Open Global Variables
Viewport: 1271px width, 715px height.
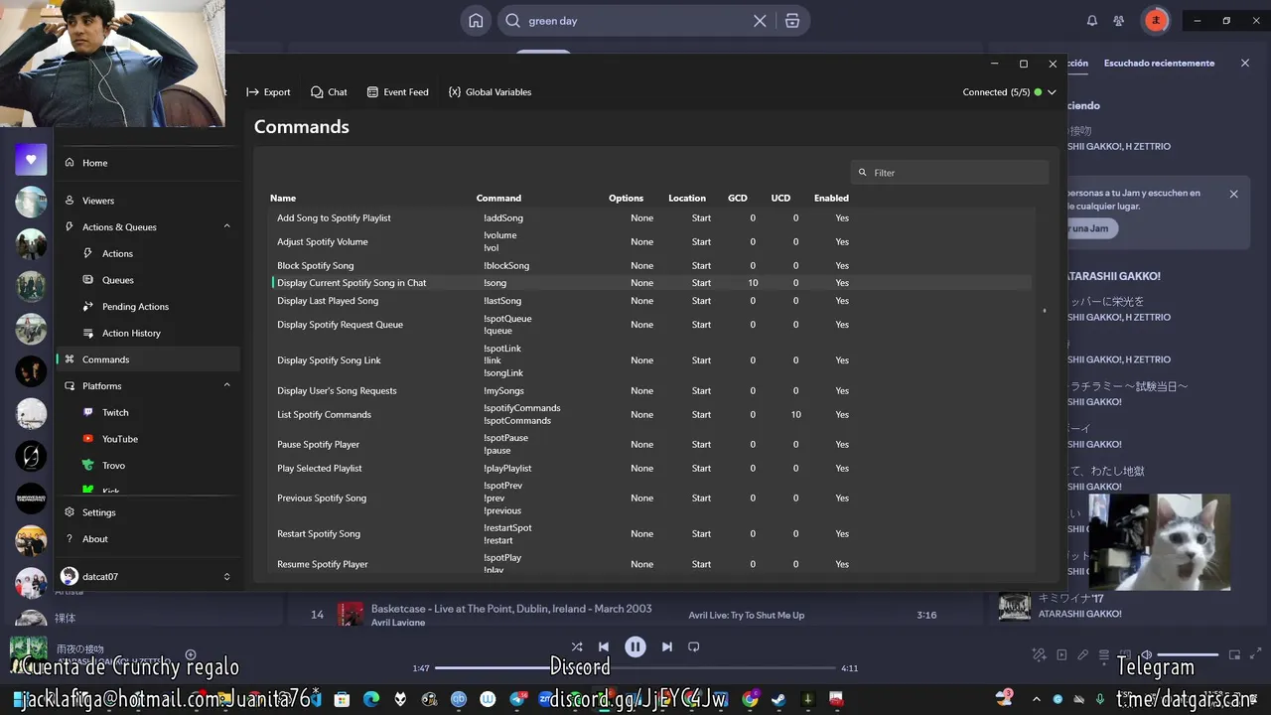[490, 91]
